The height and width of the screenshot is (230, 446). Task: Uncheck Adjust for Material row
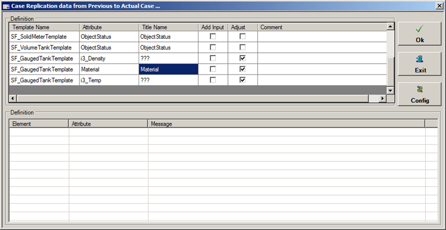pos(242,69)
